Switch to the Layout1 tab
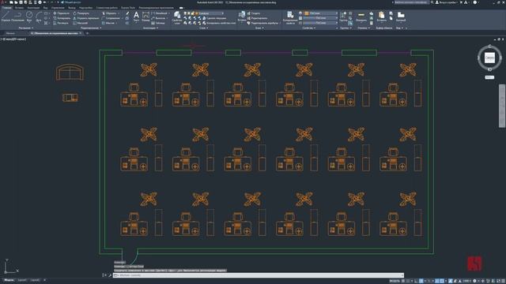506x284 pixels. click(22, 280)
